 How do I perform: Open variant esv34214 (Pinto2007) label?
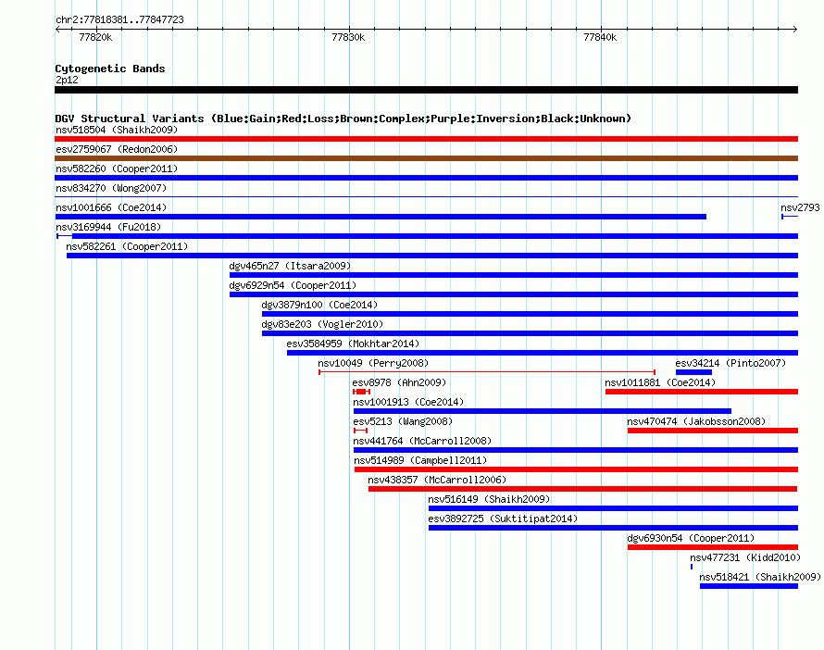tap(730, 363)
